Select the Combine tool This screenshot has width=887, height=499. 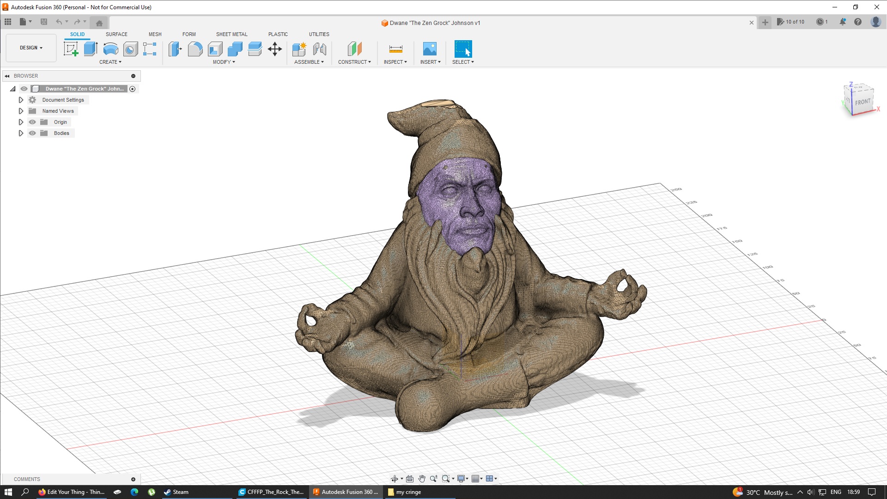click(x=235, y=49)
